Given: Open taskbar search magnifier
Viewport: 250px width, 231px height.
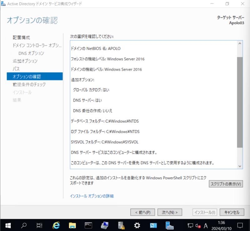Looking at the screenshot, I should pyautogui.click(x=24, y=225).
